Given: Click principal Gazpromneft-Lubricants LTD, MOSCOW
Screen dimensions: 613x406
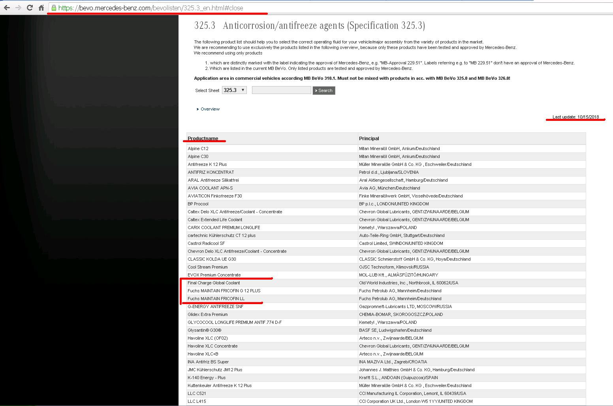Looking at the screenshot, I should [405, 306].
